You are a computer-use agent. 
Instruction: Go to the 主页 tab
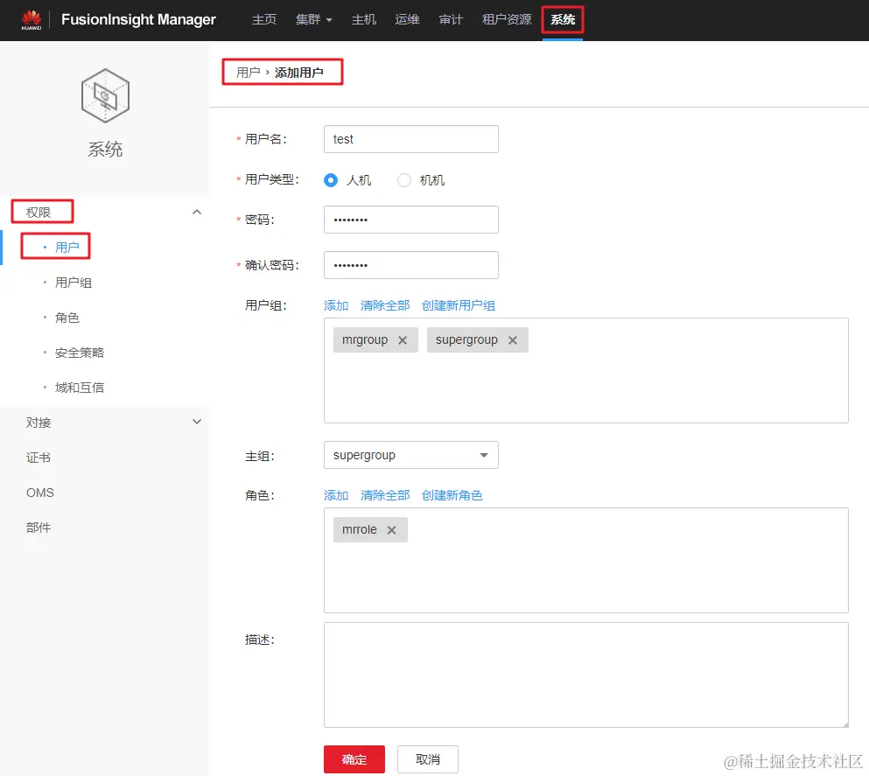coord(263,20)
